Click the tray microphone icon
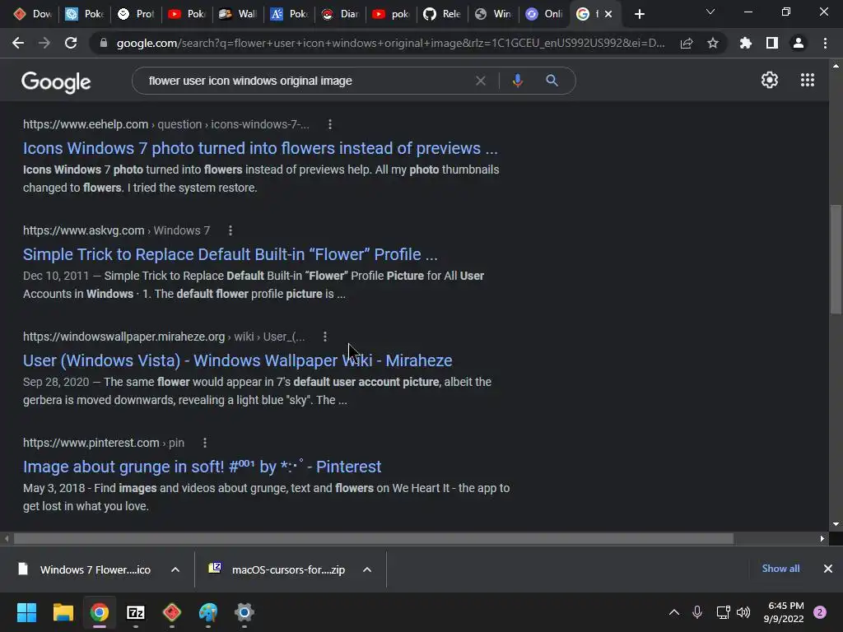The height and width of the screenshot is (632, 843). click(696, 612)
